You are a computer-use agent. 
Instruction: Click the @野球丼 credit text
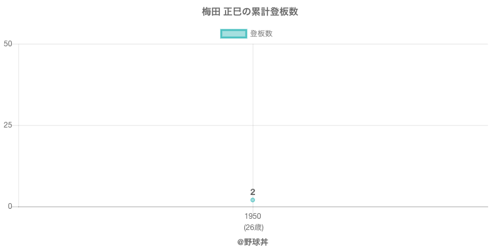tap(252, 242)
